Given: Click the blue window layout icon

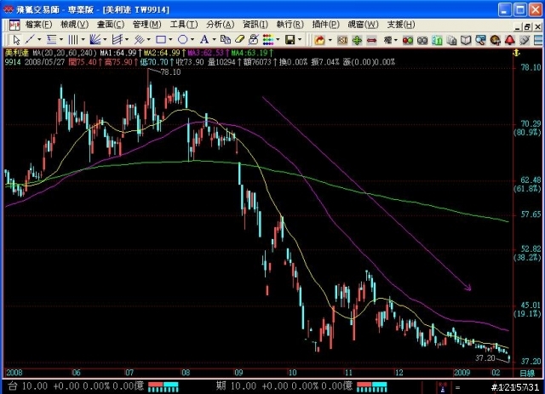Looking at the screenshot, I should pyautogui.click(x=538, y=40).
